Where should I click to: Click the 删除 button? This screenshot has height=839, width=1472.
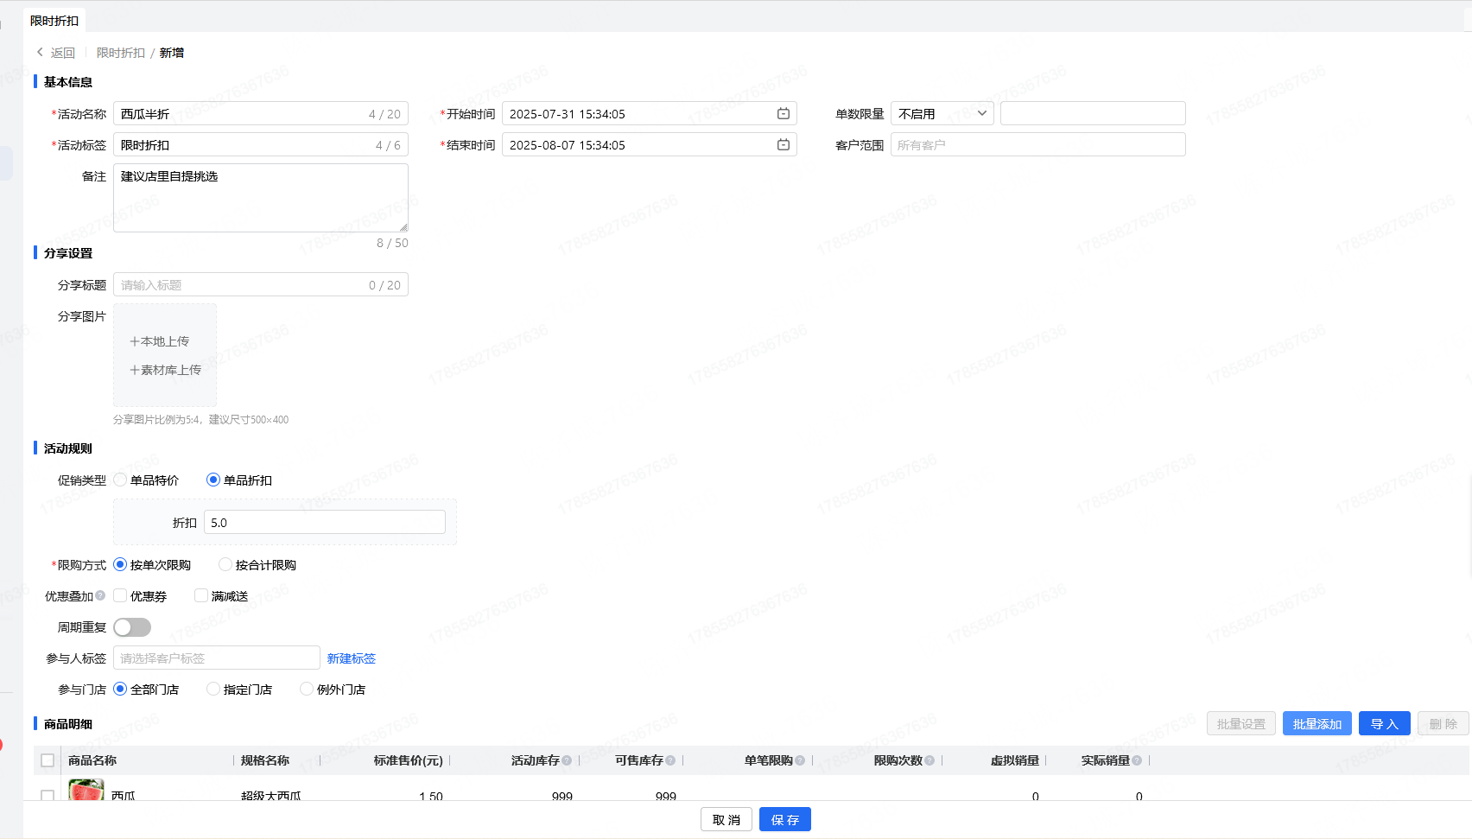click(x=1443, y=723)
